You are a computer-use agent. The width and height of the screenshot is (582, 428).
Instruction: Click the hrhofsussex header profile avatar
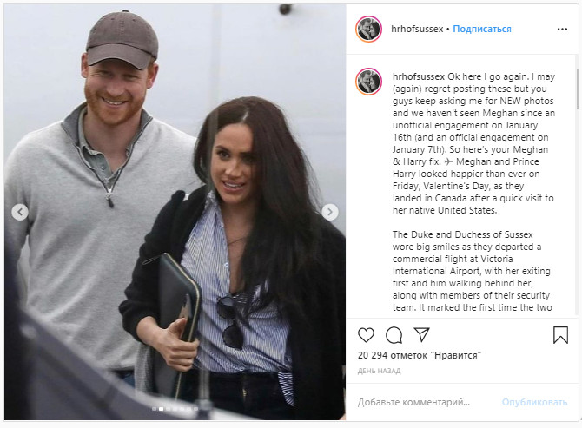(368, 29)
